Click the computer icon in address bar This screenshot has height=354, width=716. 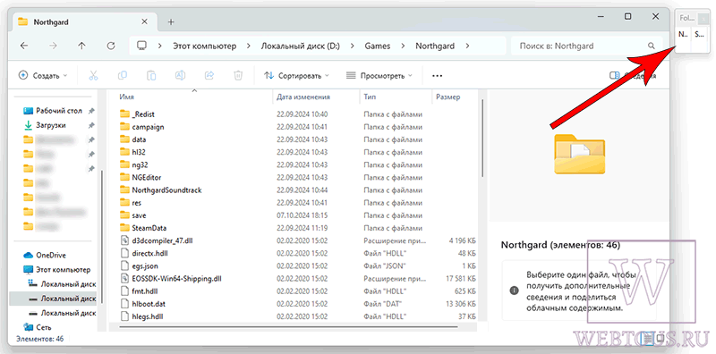click(x=142, y=46)
